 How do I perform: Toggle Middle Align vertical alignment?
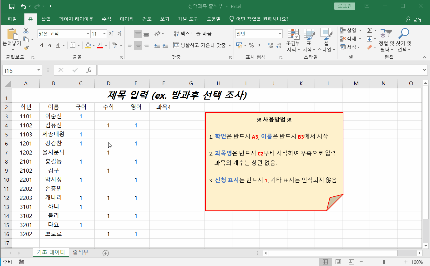[138, 34]
